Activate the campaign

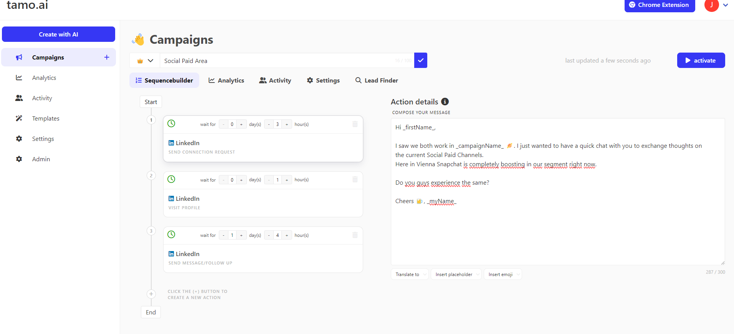pos(701,60)
